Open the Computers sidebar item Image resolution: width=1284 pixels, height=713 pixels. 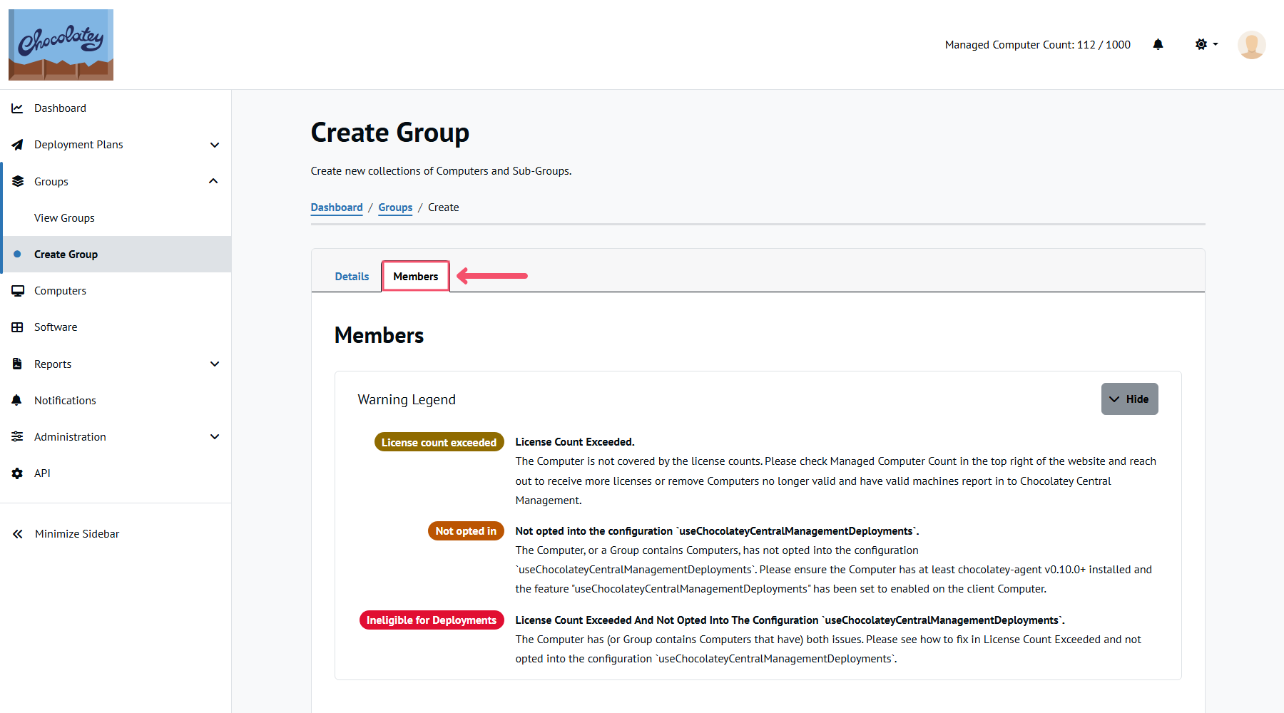pos(116,291)
